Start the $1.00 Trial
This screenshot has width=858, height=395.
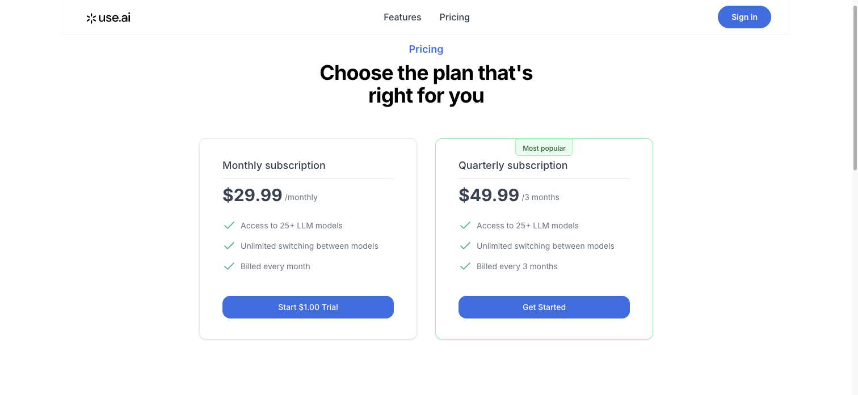[308, 307]
